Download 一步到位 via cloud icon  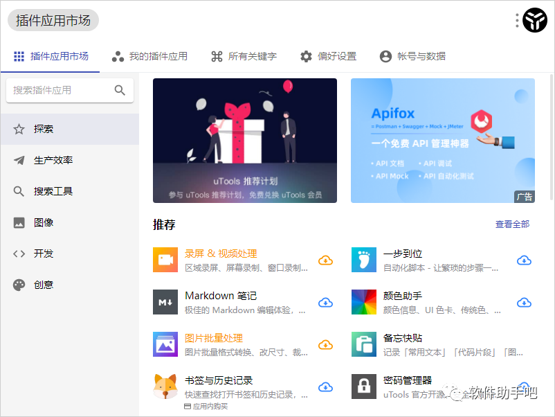coord(524,260)
